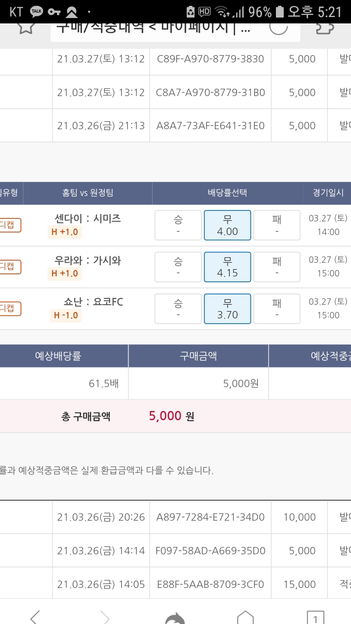The image size is (351, 624).
Task: Select the 무 3.70 odds for 쇼난 : 요코FC
Action: (x=227, y=309)
